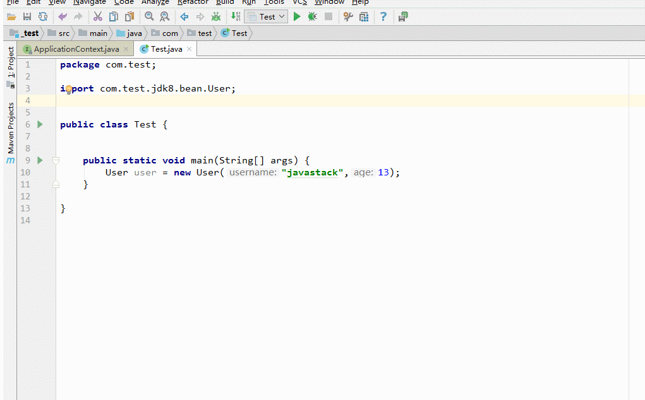Screen dimensions: 645x400
Task: Click the Back navigation arrow
Action: [184, 17]
